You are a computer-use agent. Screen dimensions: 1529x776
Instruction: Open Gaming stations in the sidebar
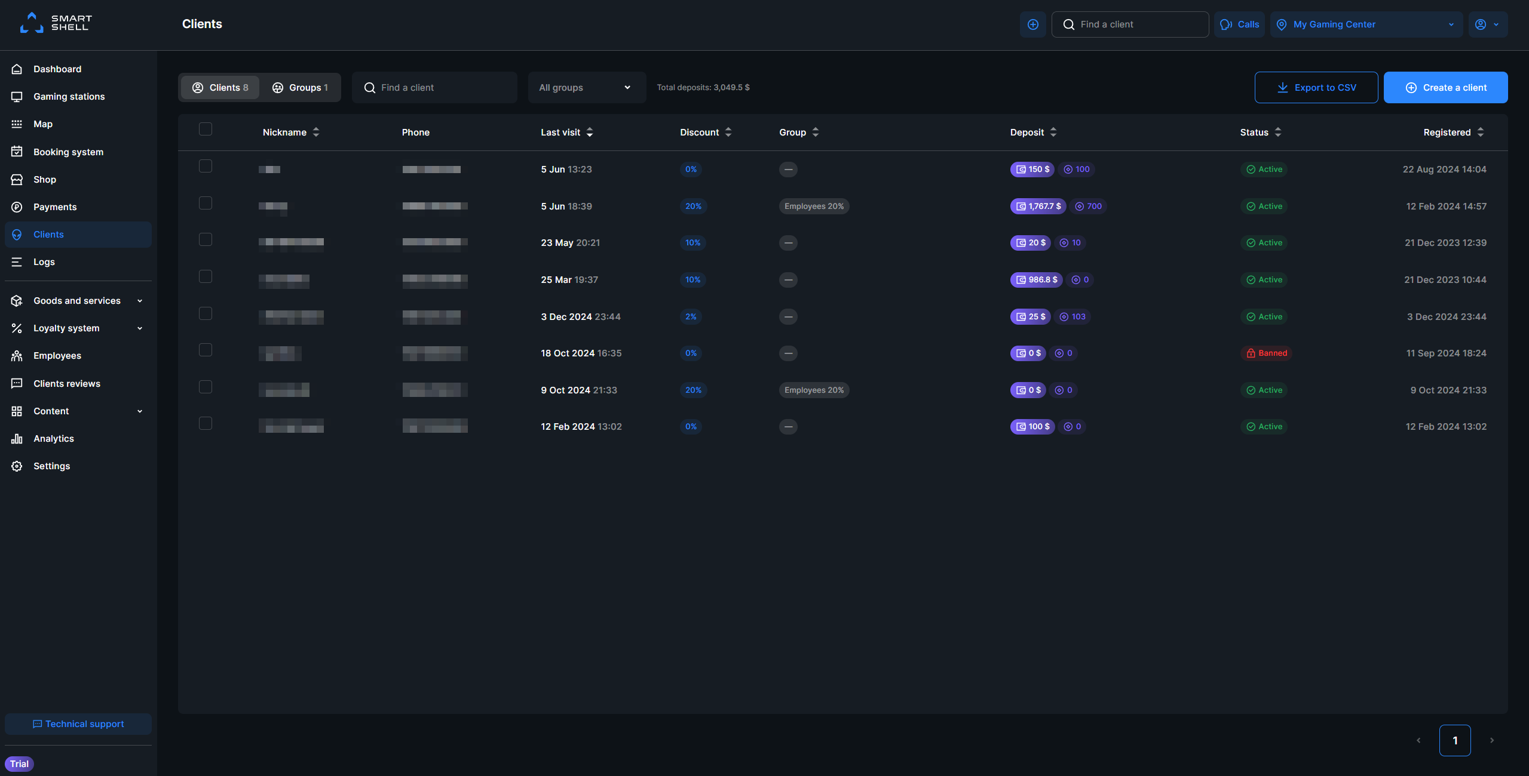(x=78, y=97)
